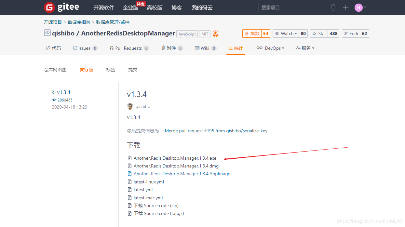Click the Gitee logo
The width and height of the screenshot is (405, 227).
tap(61, 7)
